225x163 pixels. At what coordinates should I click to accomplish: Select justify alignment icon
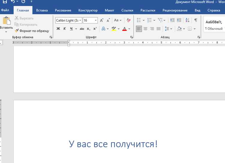click(158, 29)
